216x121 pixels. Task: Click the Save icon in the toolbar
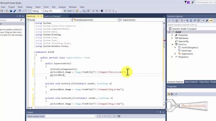(11, 11)
